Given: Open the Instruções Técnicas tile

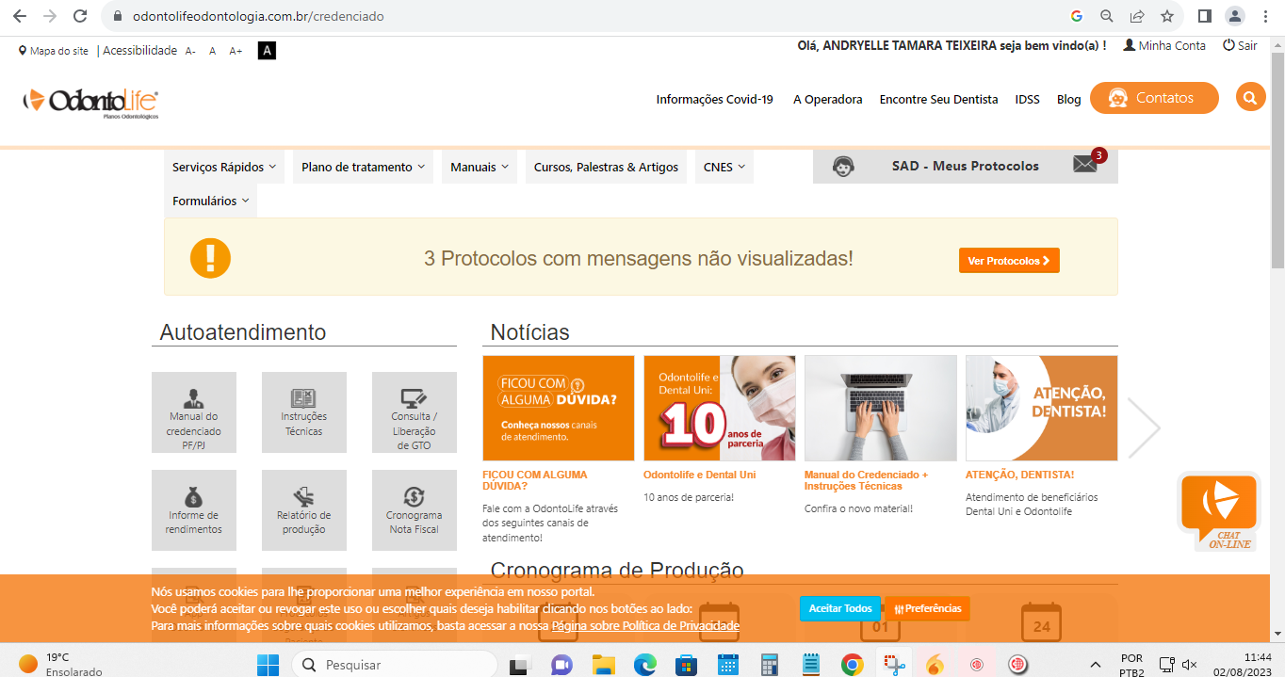Looking at the screenshot, I should point(303,412).
